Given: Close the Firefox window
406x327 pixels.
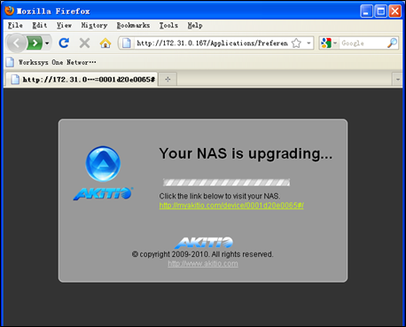Looking at the screenshot, I should click(394, 12).
